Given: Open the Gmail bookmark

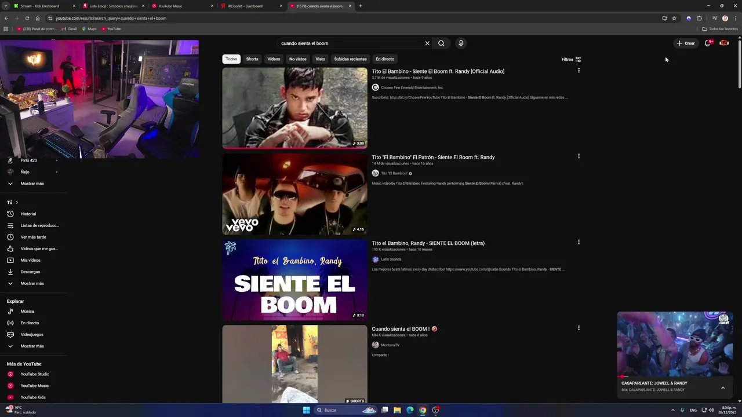Looking at the screenshot, I should pyautogui.click(x=69, y=28).
